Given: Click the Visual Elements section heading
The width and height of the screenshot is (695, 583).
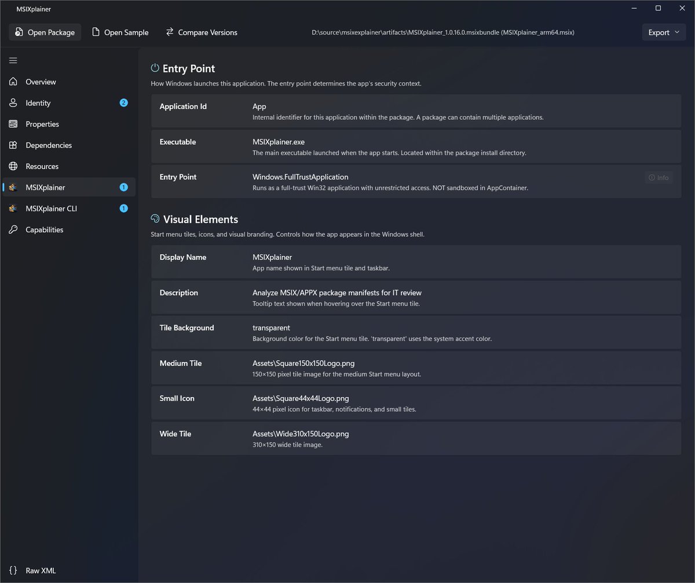Looking at the screenshot, I should (x=200, y=219).
